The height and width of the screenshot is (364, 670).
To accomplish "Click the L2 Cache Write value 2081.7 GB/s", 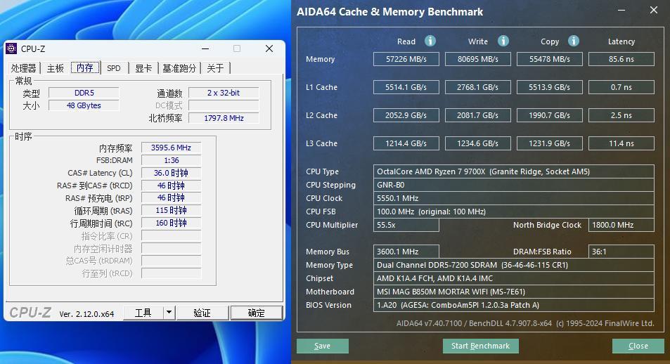I will [478, 115].
